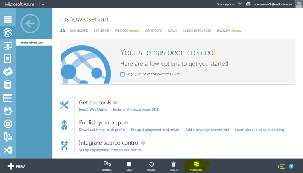The width and height of the screenshot is (303, 173).
Task: Click Download the publish profile link
Action: tap(102, 130)
